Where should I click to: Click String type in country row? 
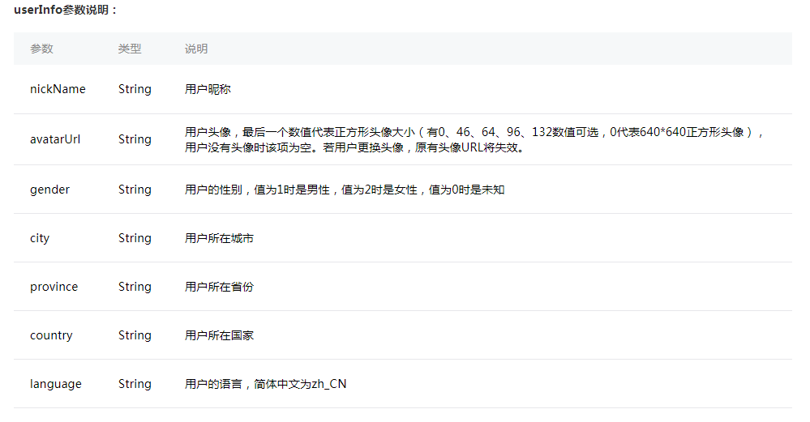[135, 335]
